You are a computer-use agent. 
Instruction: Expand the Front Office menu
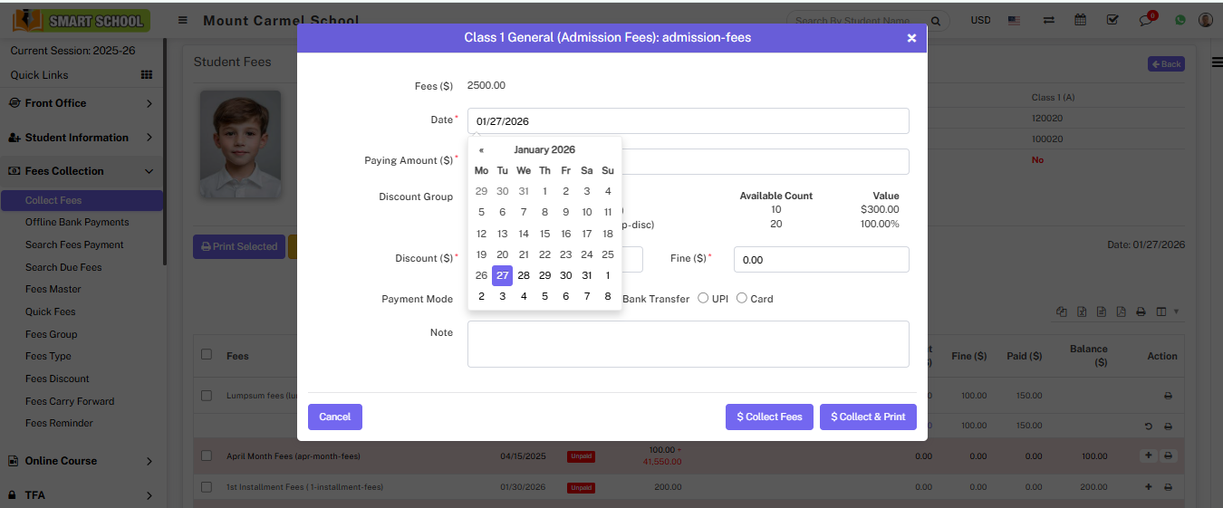tap(82, 103)
